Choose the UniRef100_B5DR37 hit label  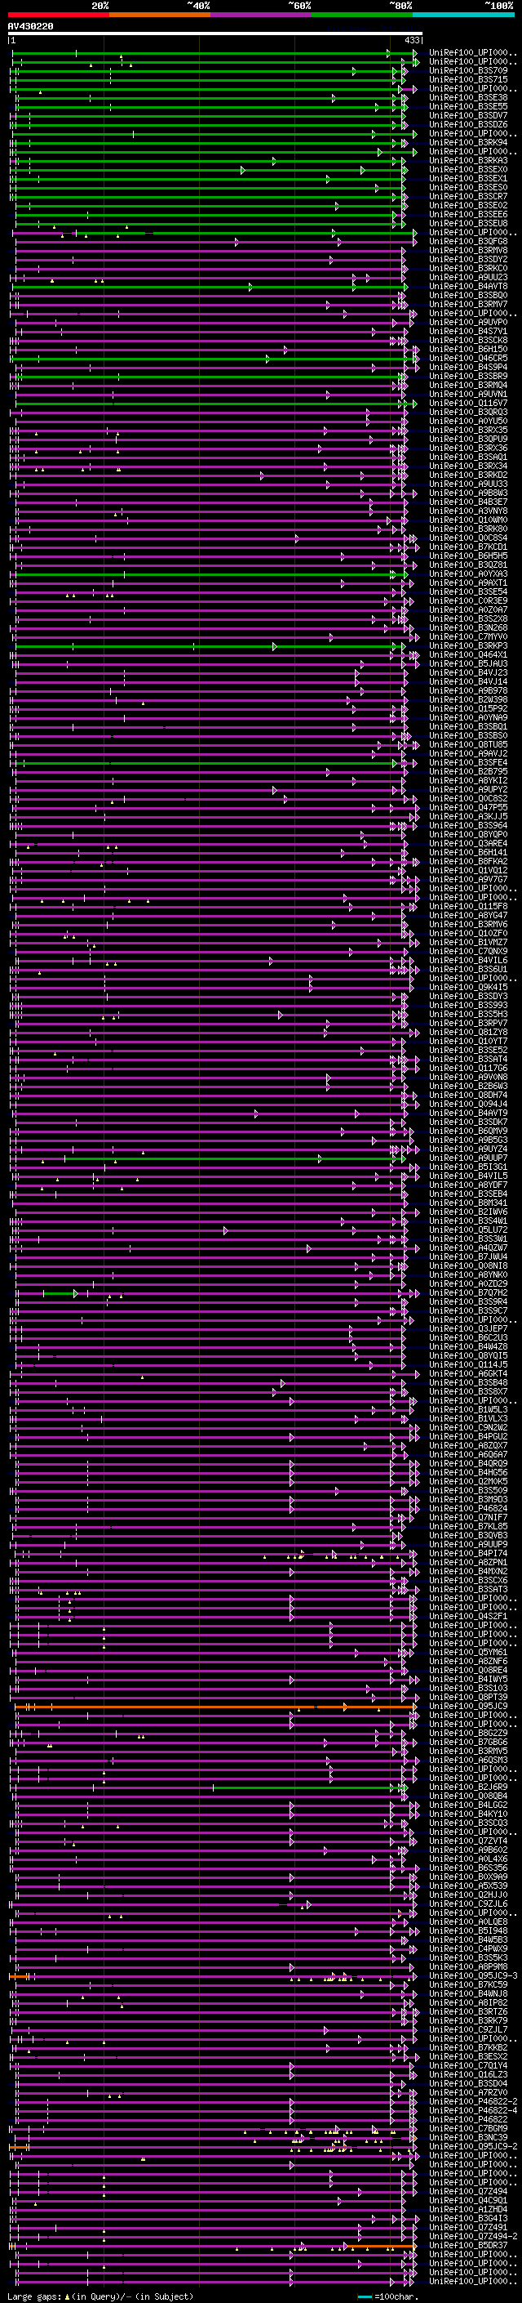click(468, 2244)
